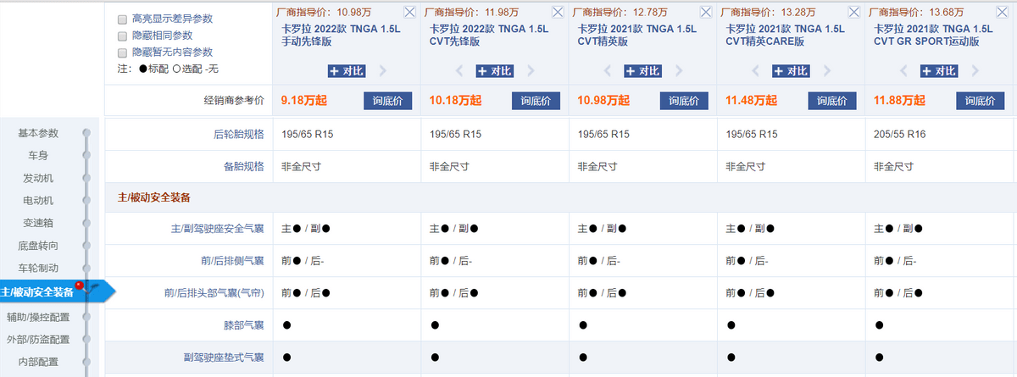Open the 卡罗拉 2021款 CVT精英CARE版 link
The width and height of the screenshot is (1017, 377).
(x=785, y=35)
